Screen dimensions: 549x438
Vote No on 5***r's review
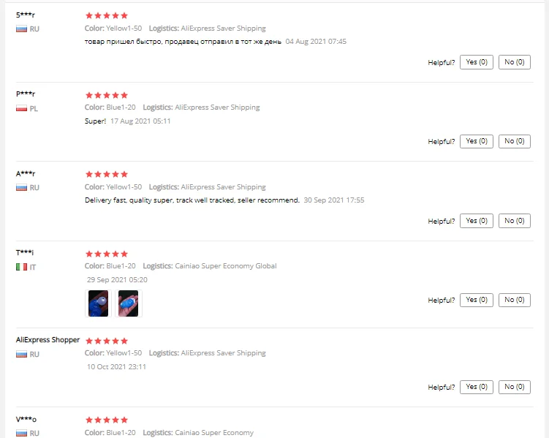tap(515, 62)
